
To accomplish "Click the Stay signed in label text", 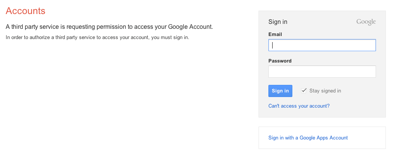I will pyautogui.click(x=325, y=91).
